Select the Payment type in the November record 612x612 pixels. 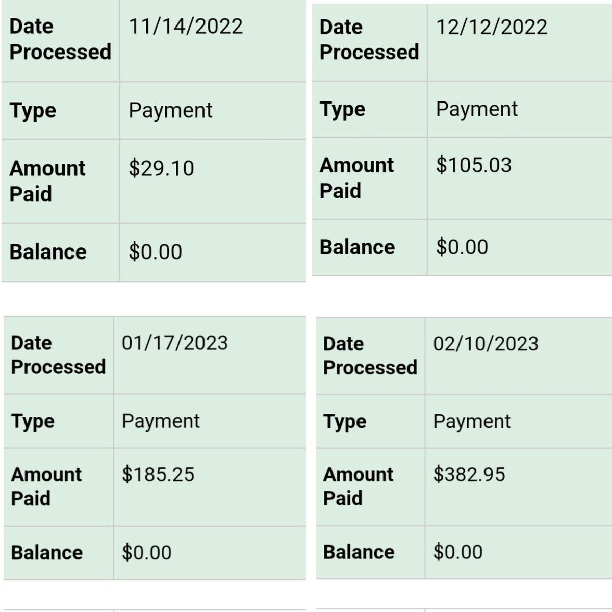click(170, 111)
